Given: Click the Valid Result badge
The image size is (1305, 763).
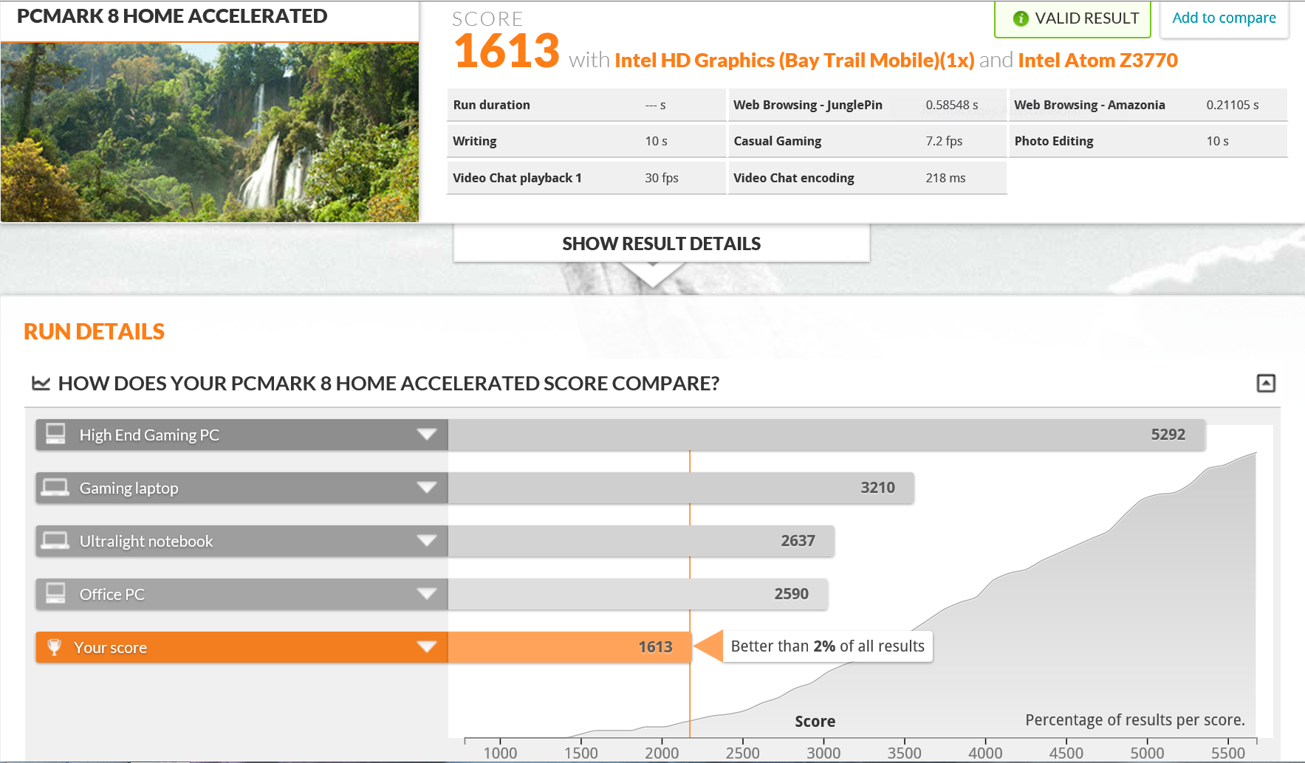Looking at the screenshot, I should (x=1072, y=18).
